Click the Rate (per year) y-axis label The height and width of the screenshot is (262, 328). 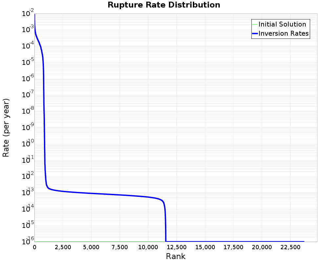6,128
